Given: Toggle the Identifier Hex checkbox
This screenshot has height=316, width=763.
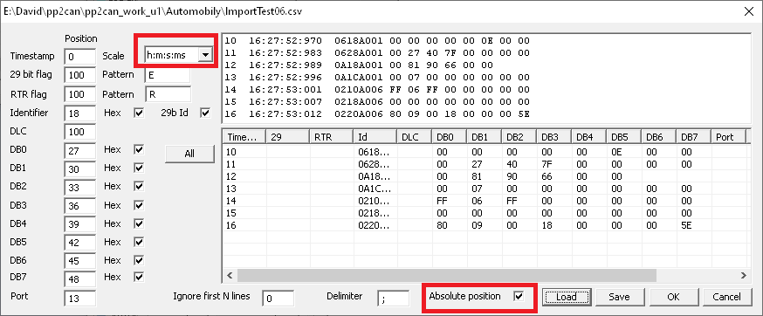Looking at the screenshot, I should pos(139,113).
